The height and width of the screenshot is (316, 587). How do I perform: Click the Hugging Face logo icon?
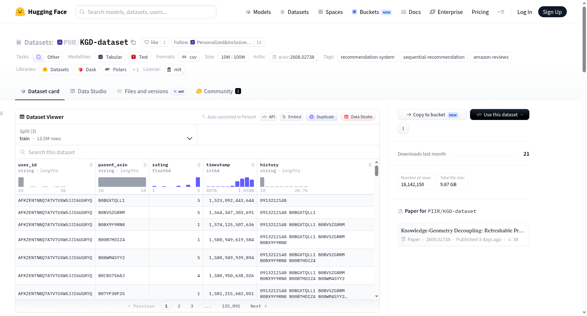[x=20, y=12]
